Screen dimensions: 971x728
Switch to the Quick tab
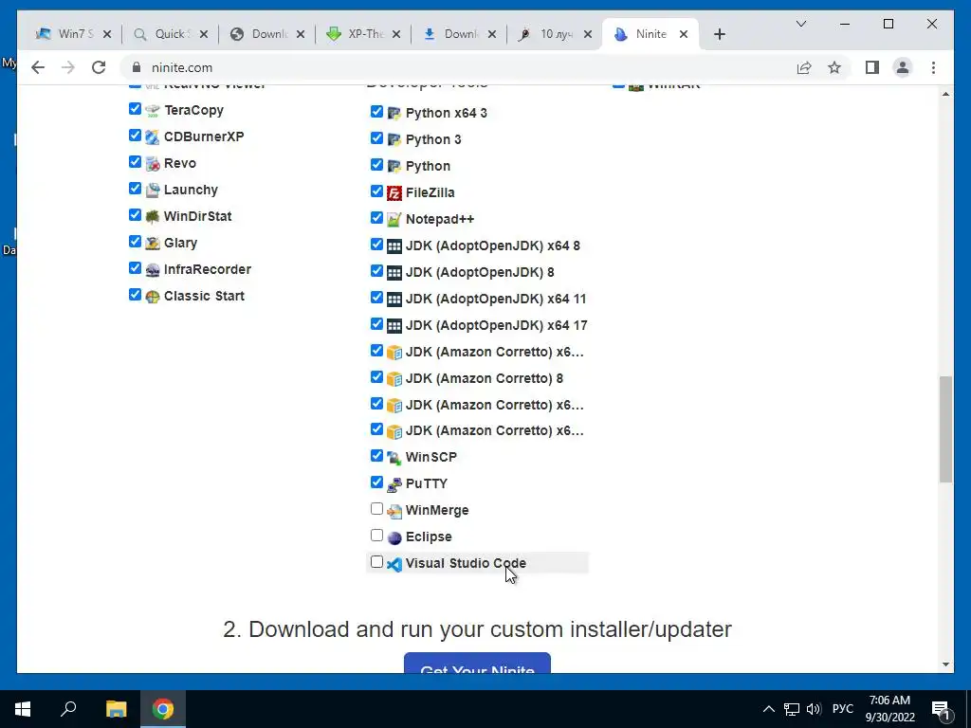(171, 34)
